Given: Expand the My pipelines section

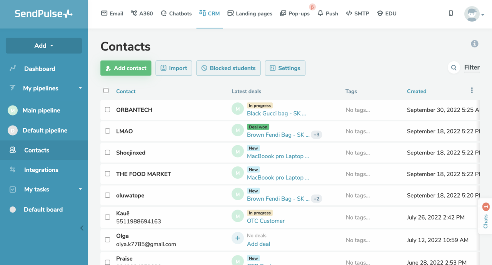Looking at the screenshot, I should click(80, 88).
